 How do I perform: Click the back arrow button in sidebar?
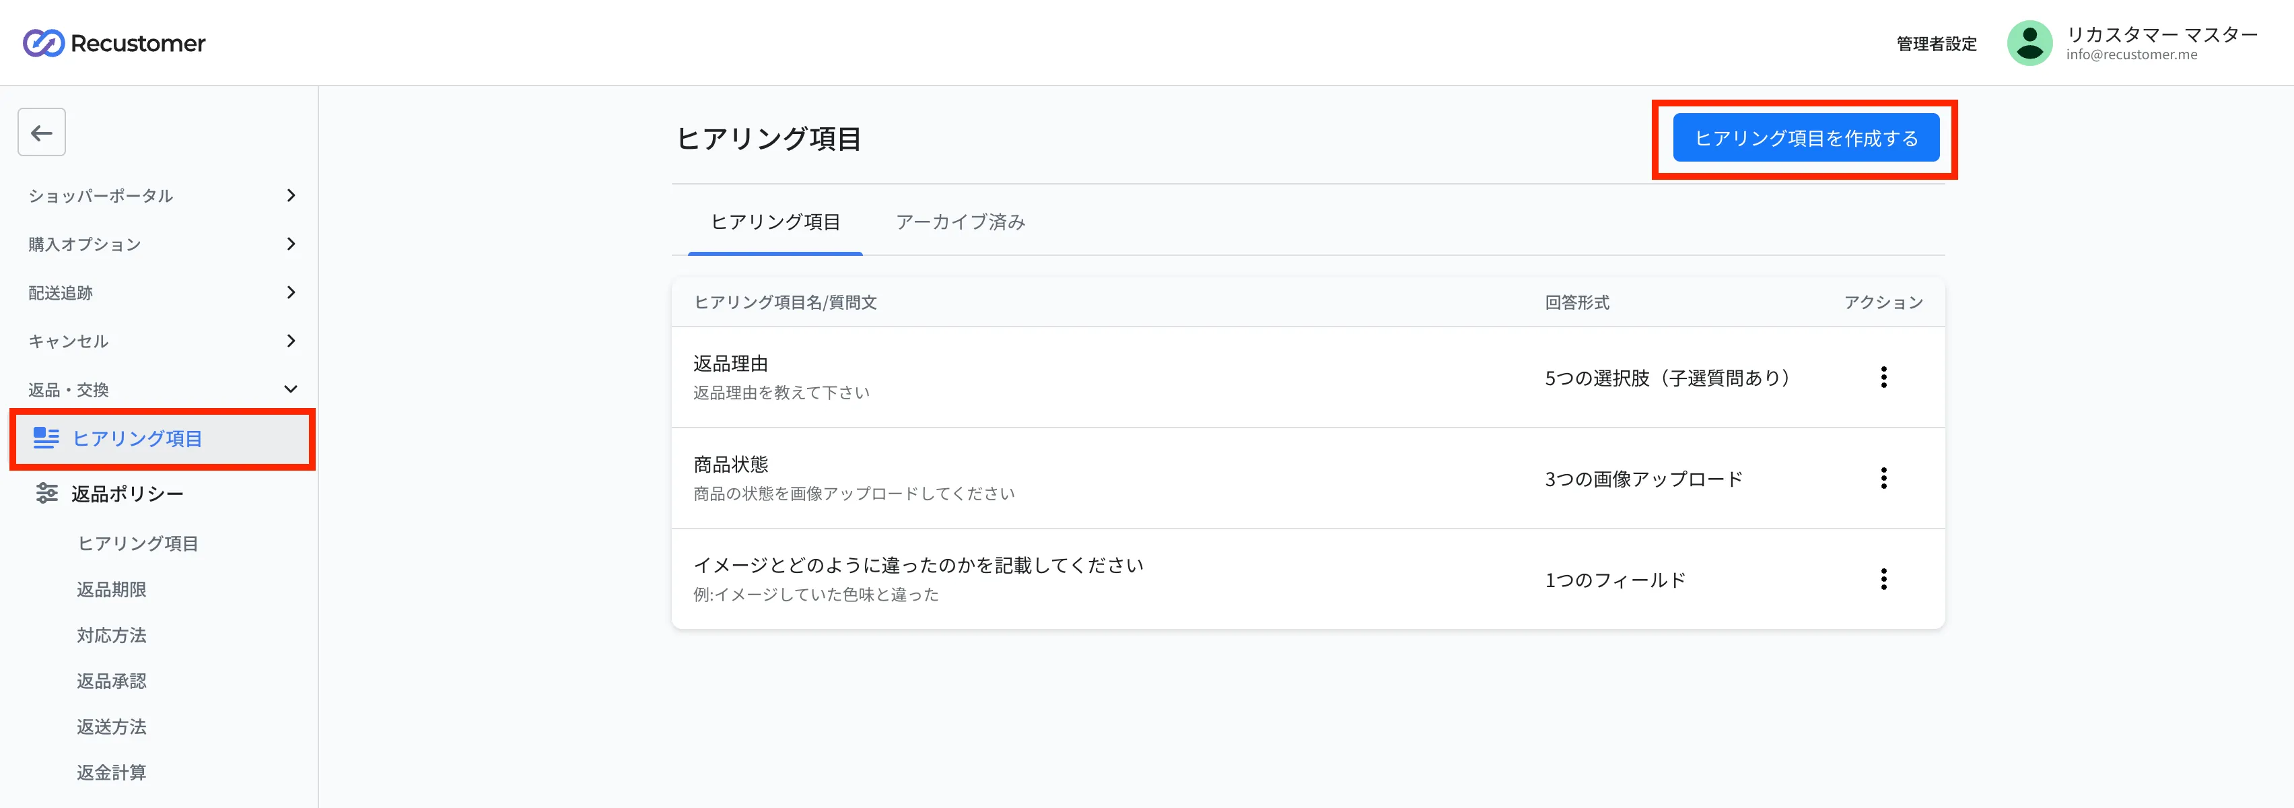tap(42, 133)
